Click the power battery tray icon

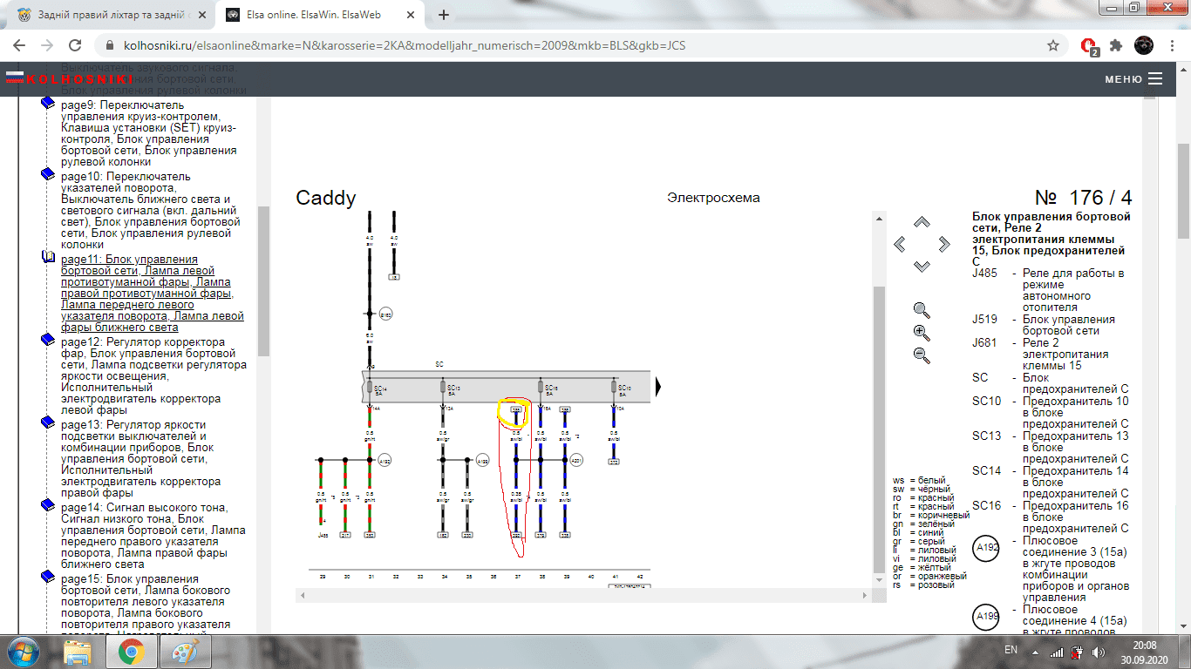point(1076,651)
